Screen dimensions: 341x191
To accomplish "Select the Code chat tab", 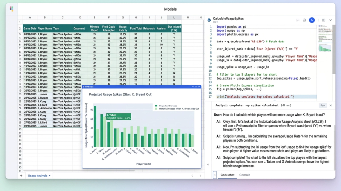I will 227,175.
